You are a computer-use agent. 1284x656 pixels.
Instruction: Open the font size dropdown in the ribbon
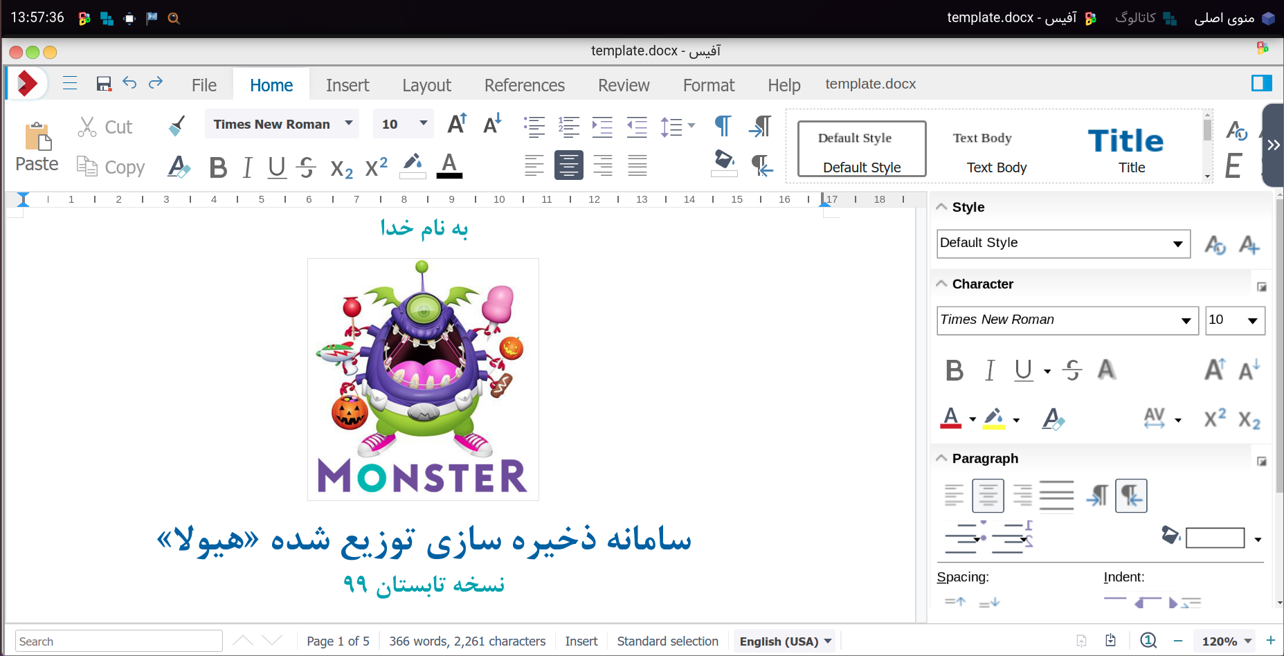point(423,123)
